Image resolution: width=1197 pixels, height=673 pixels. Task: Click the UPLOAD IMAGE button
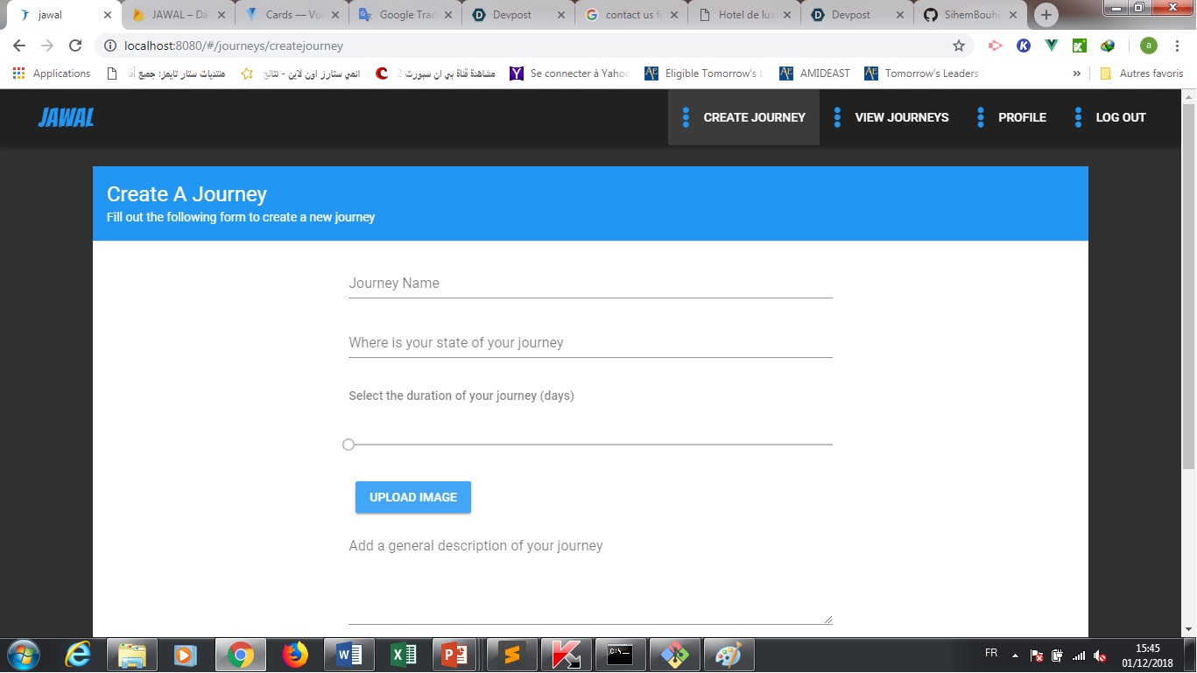point(412,497)
